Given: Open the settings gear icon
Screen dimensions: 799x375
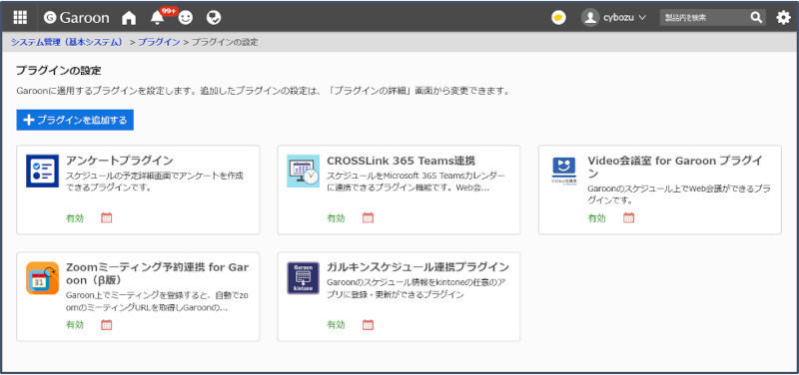Looking at the screenshot, I should [x=783, y=18].
